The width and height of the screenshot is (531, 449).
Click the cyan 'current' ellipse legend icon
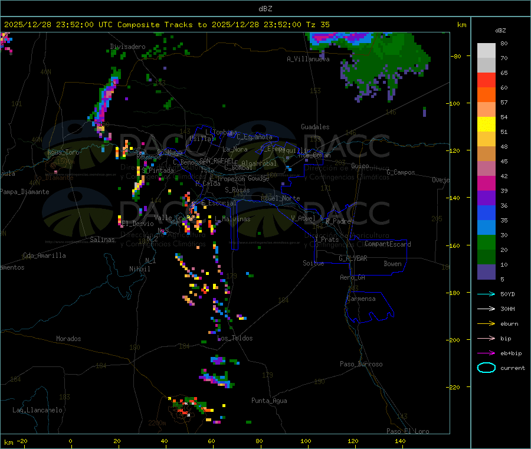(486, 368)
